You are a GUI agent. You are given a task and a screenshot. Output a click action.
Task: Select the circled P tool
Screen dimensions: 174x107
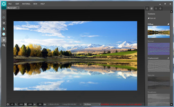coord(4,12)
